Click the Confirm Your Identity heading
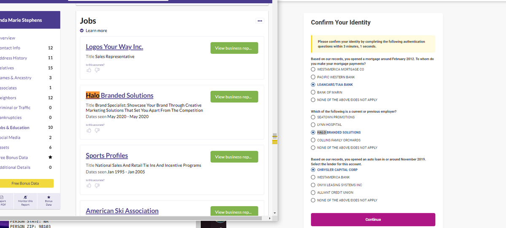The width and height of the screenshot is (506, 228). pyautogui.click(x=341, y=22)
